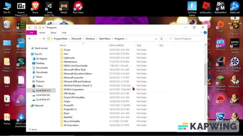
Task: Open the Recycle Bin on the desktop
Action: tap(7, 26)
